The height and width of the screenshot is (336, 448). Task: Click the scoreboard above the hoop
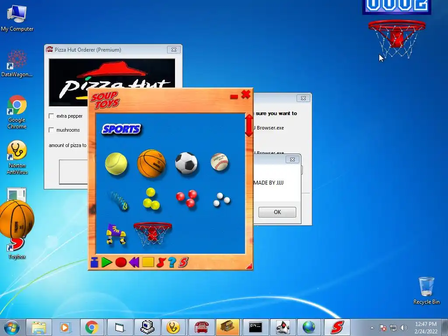coord(396,7)
